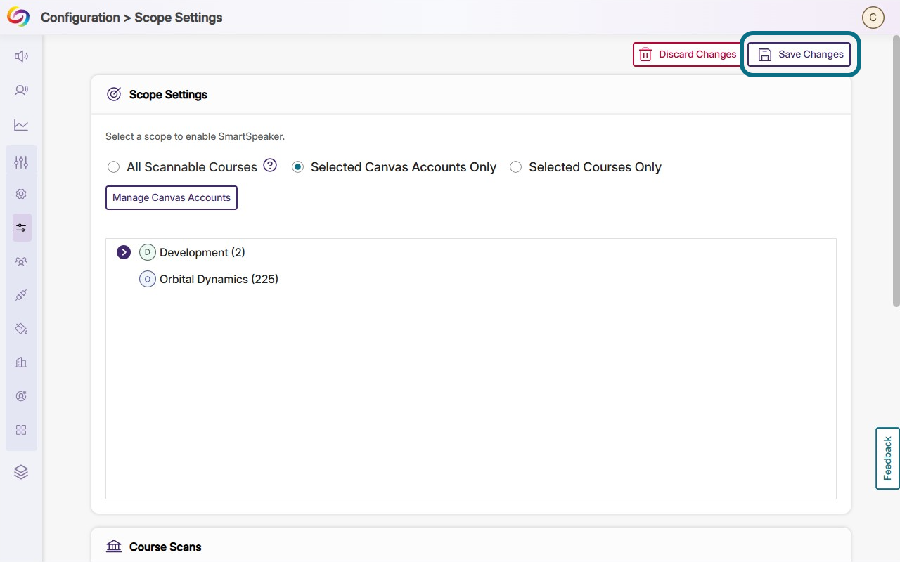Click the Configuration > Scope Settings breadcrumb

[131, 18]
